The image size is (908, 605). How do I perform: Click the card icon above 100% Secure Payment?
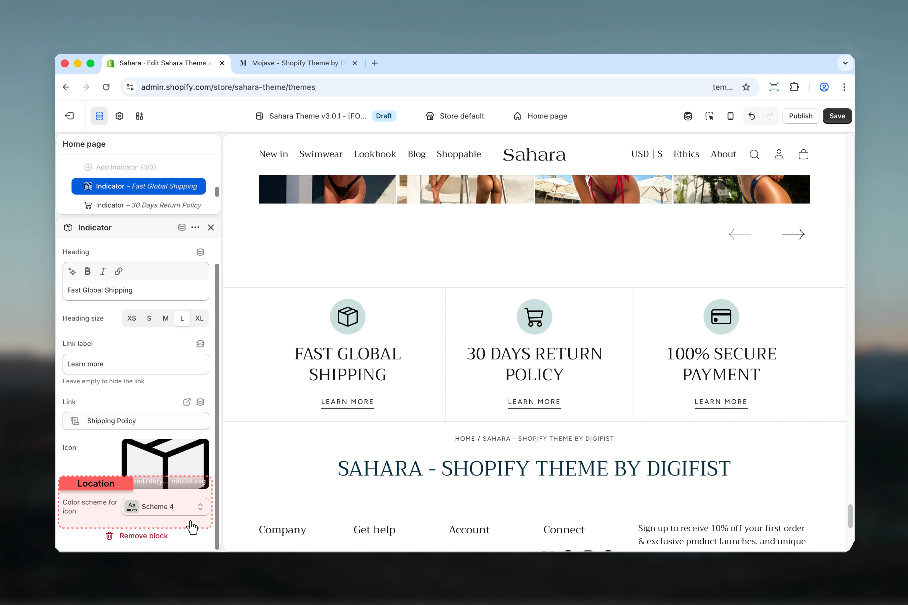(721, 317)
